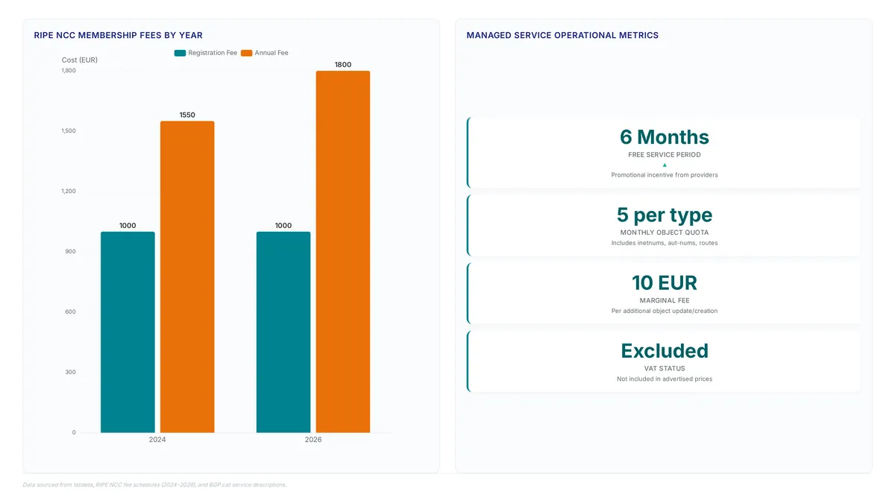Viewport: 895px width, 503px height.
Task: Click the RIPE NCC Membership Fees heading
Action: point(119,35)
